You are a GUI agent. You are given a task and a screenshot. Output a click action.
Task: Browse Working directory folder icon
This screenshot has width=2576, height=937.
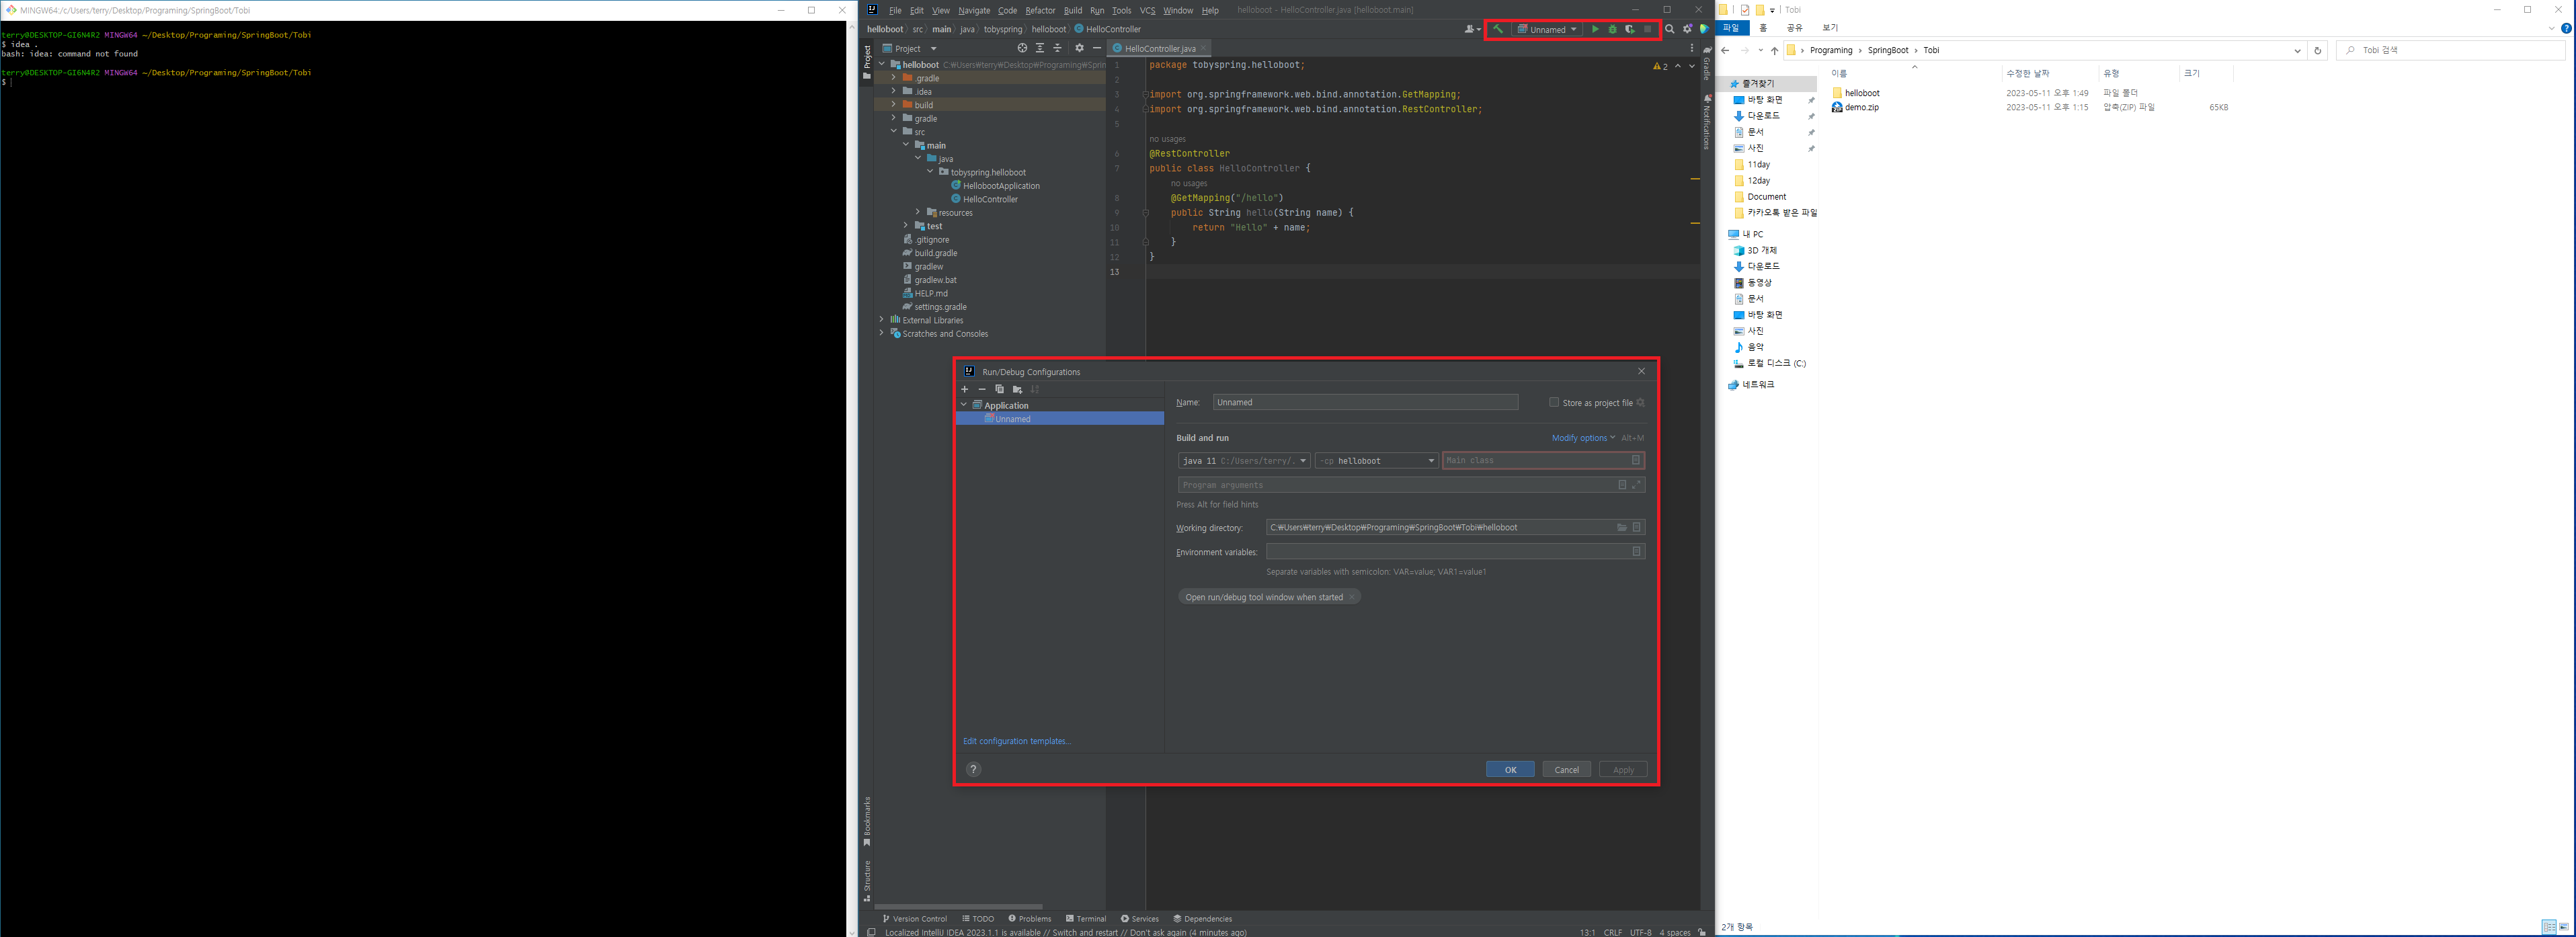click(1622, 527)
